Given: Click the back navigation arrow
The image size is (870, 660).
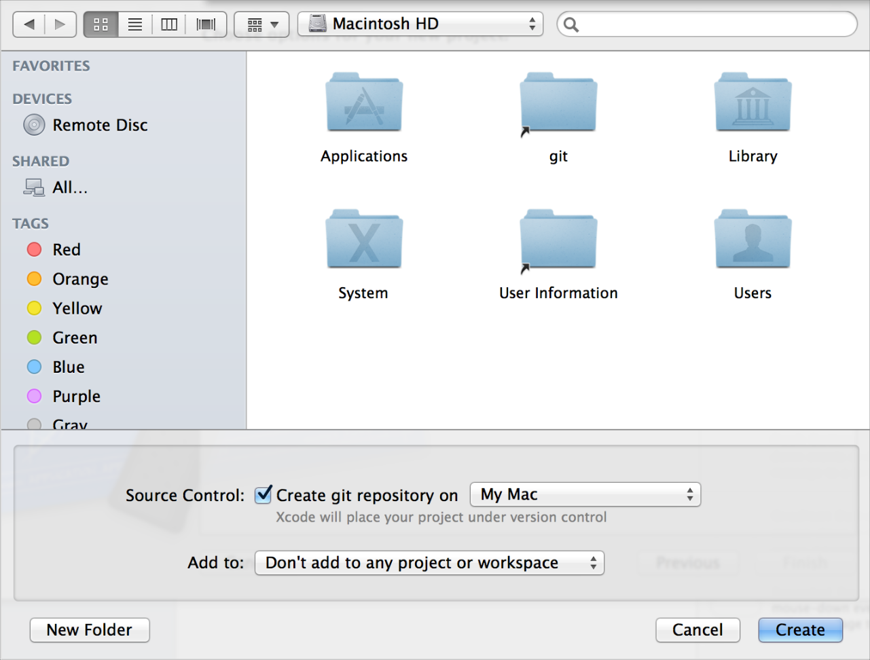Looking at the screenshot, I should click(29, 24).
